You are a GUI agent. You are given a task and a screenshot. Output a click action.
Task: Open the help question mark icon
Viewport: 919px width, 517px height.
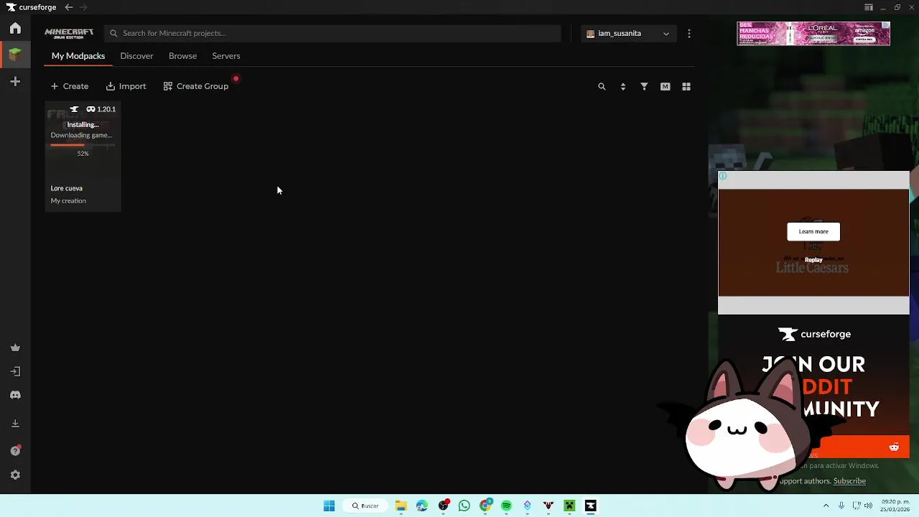pyautogui.click(x=15, y=451)
